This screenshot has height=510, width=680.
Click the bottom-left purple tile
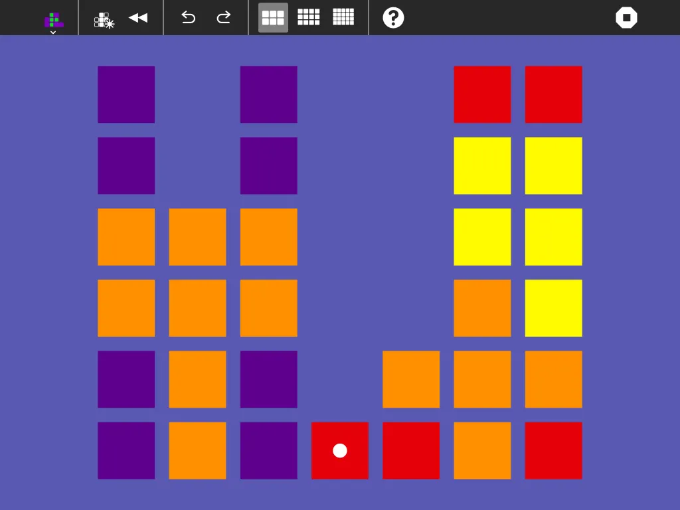(126, 451)
